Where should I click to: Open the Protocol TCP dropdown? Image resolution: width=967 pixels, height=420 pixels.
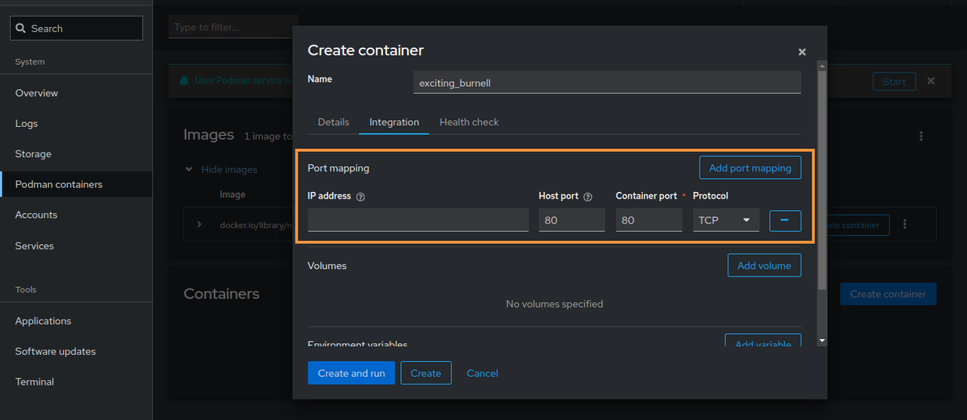pyautogui.click(x=726, y=220)
